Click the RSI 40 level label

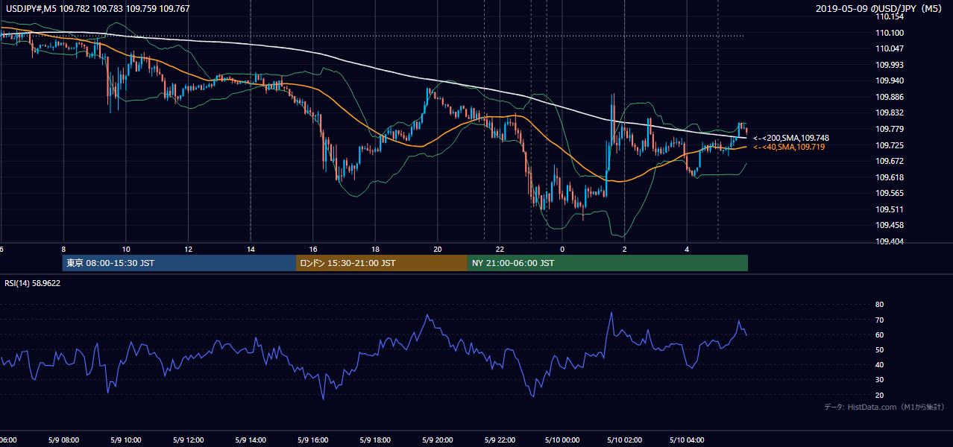click(880, 364)
